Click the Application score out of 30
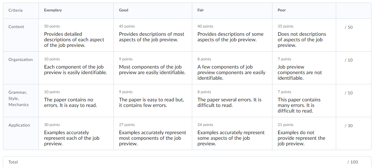This screenshot has width=377, height=167. 348,126
